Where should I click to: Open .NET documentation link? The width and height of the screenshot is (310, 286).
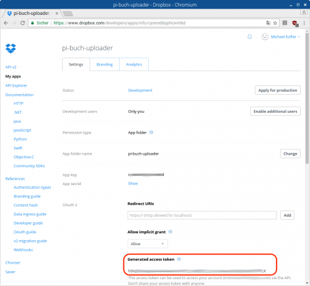(x=17, y=112)
